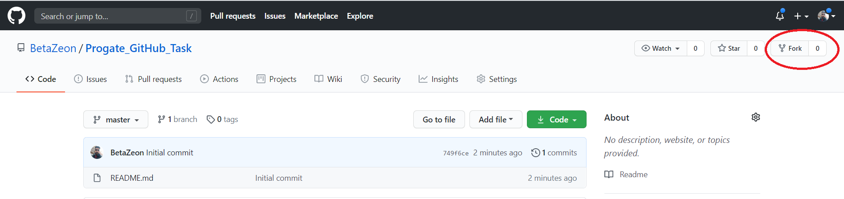Click the About section gear icon
Viewport: 844px width, 199px height.
(755, 117)
